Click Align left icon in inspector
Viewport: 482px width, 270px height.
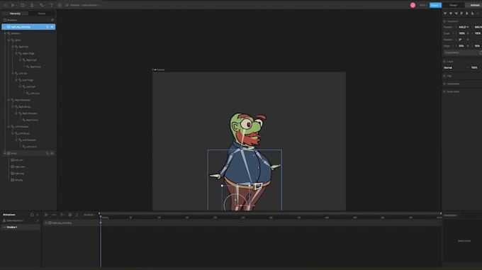coord(445,13)
